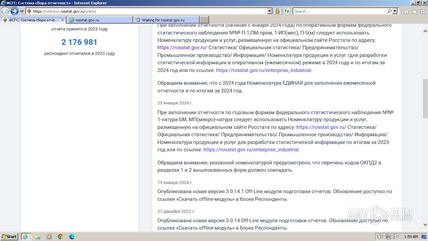Open the search provider dropdown arrow
This screenshot has width=428, height=241.
click(x=395, y=11)
